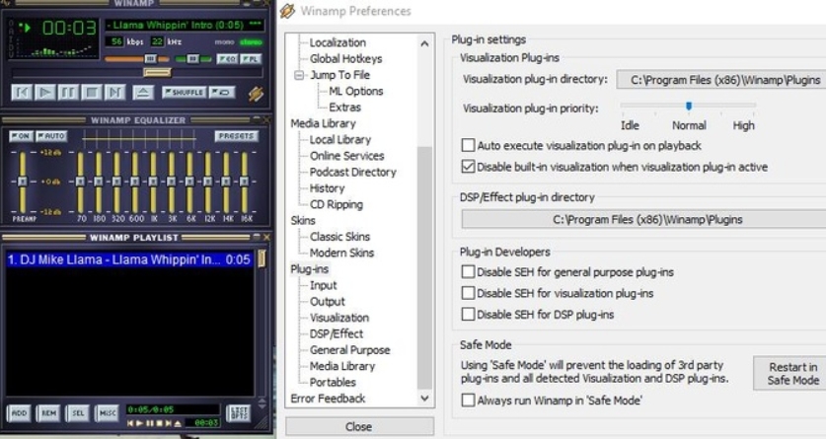
Task: Check Disable SEH for general purpose plug-ins
Action: click(468, 272)
